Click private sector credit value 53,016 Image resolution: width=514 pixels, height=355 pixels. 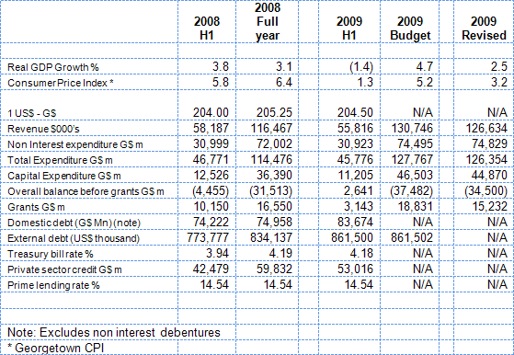coord(355,269)
